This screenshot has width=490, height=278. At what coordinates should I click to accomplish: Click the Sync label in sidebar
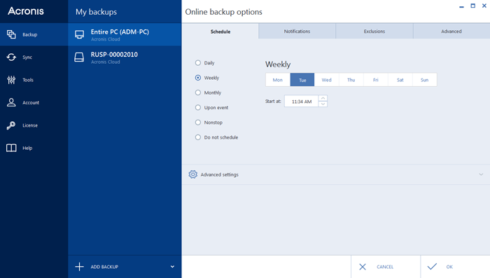pyautogui.click(x=27, y=57)
